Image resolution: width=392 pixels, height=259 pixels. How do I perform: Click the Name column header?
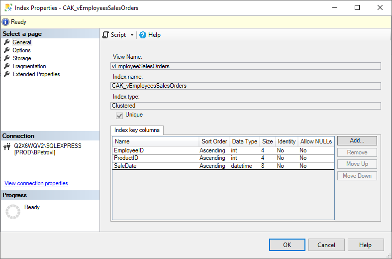click(156, 141)
